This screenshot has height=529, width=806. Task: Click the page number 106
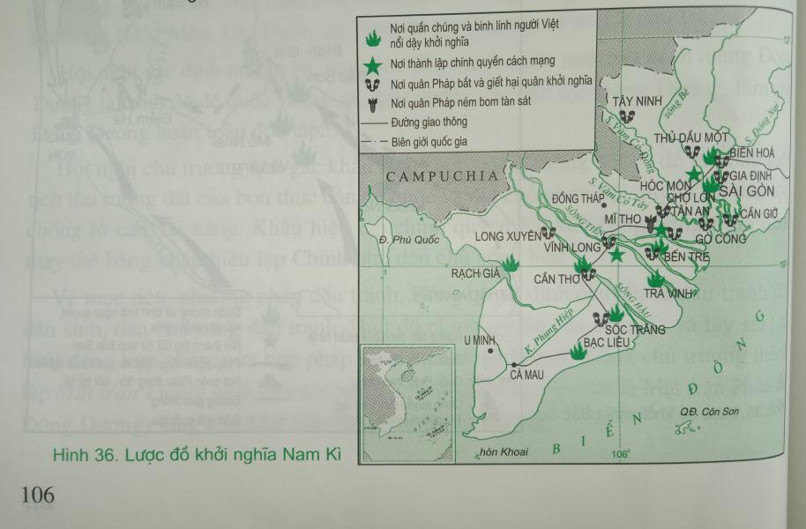point(38,495)
